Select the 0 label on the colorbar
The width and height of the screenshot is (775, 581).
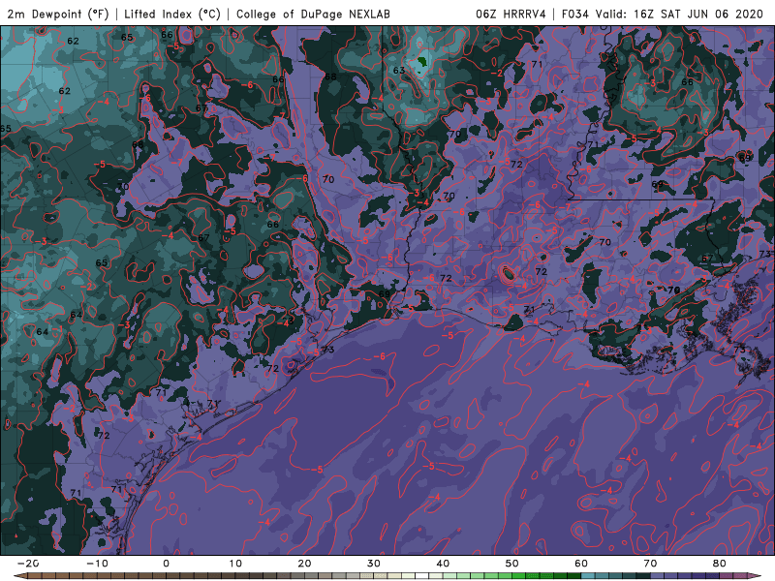166,564
